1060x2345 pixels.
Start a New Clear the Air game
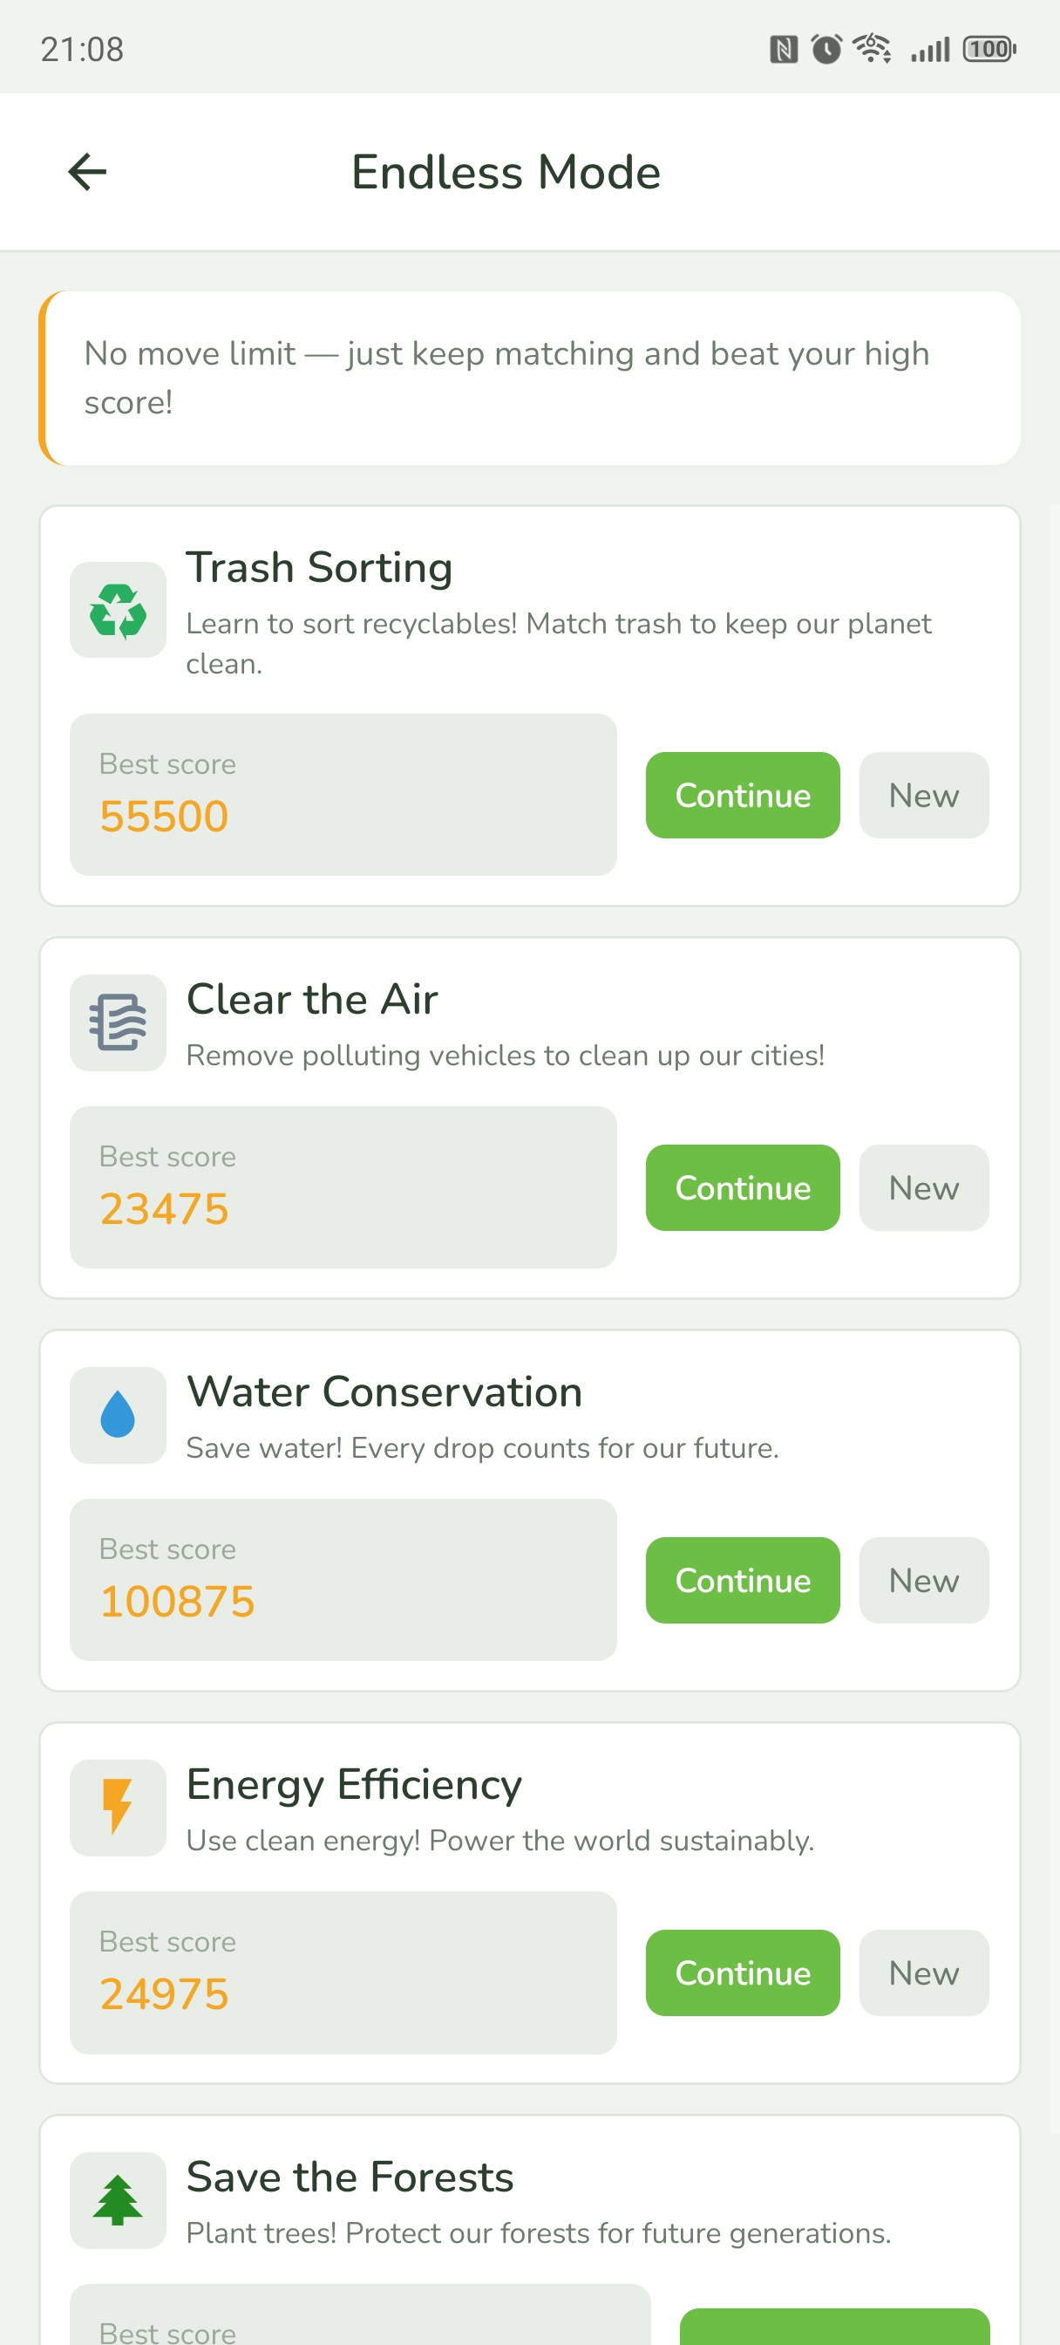(x=923, y=1187)
